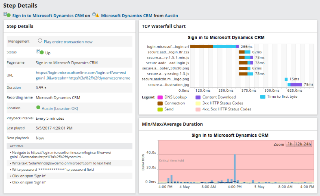
Task: Open the Sign in to Microsoft Dynamics CRM link
Action: click(48, 15)
